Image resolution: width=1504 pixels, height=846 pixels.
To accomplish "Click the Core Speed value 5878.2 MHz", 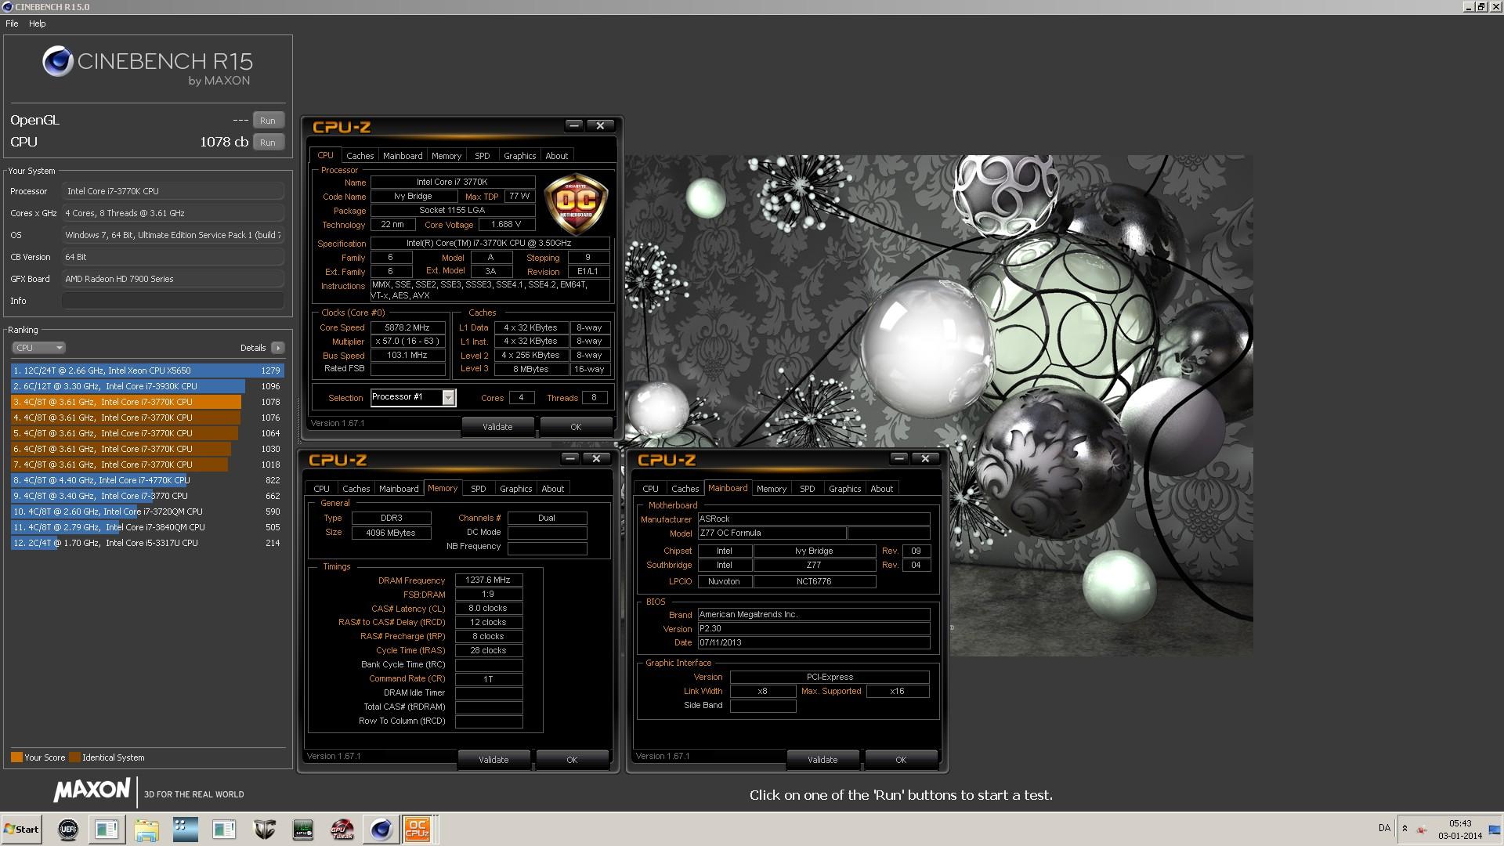I will pyautogui.click(x=407, y=327).
